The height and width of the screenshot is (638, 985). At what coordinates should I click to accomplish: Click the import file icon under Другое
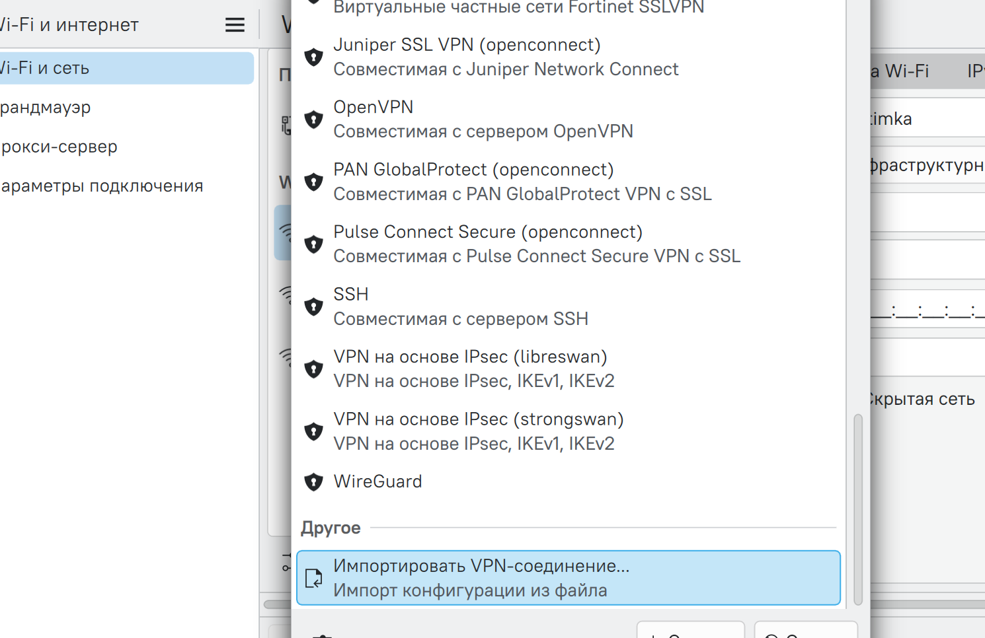[x=313, y=579]
